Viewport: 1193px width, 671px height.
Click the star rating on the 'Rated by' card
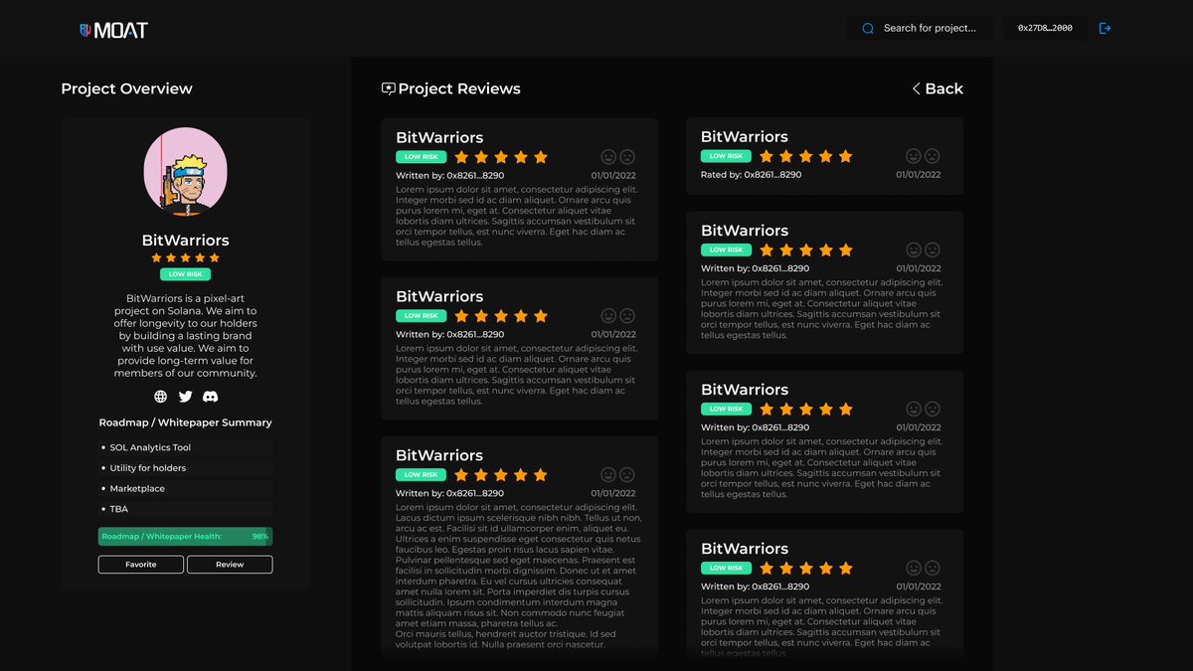[x=806, y=156]
